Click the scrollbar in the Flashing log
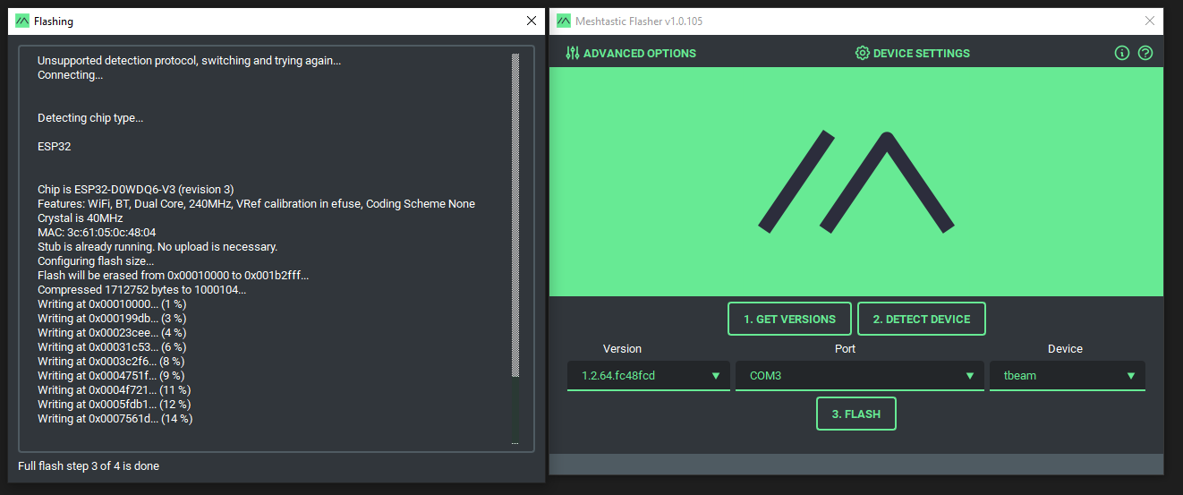1183x495 pixels. point(515,215)
